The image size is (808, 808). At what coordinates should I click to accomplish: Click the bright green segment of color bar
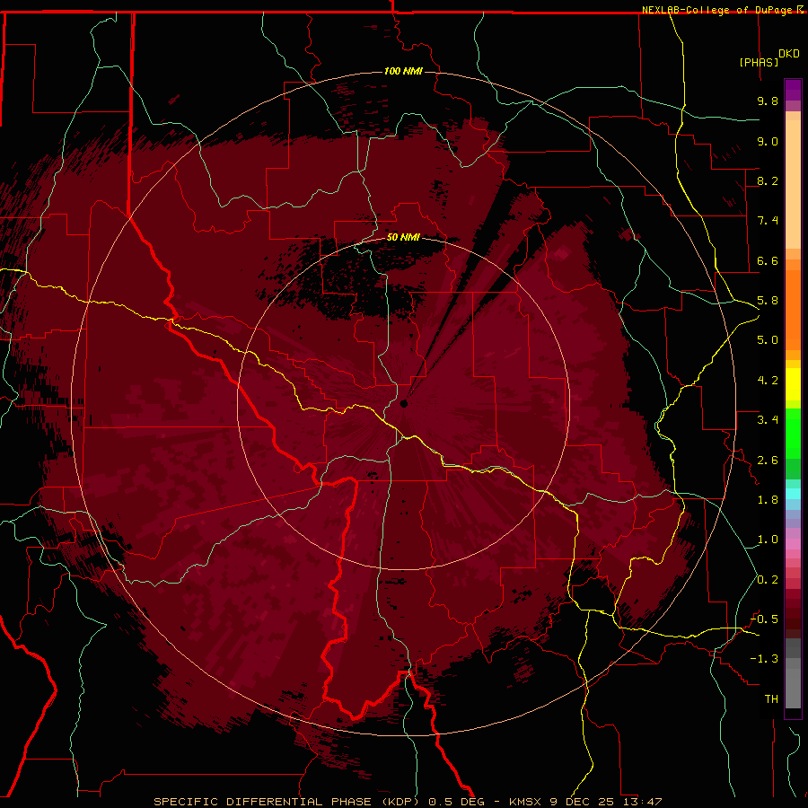(x=793, y=433)
